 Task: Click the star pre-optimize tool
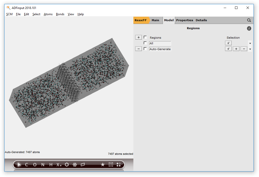[103, 165]
